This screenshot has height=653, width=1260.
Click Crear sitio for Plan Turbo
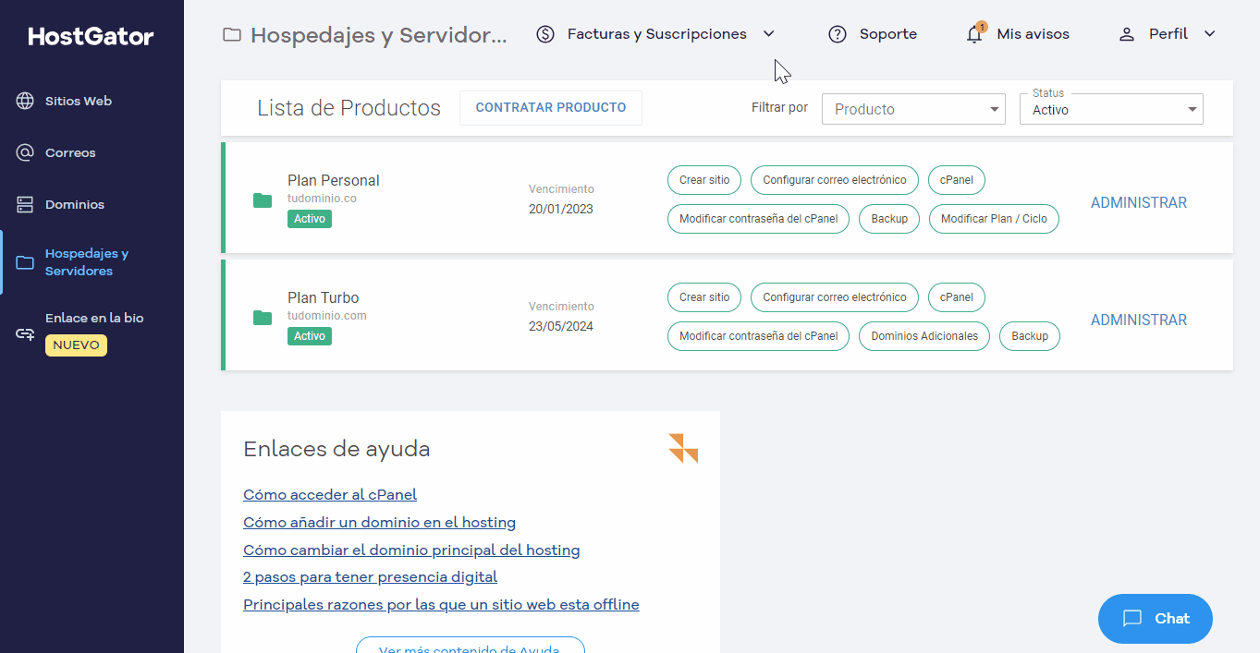tap(704, 297)
